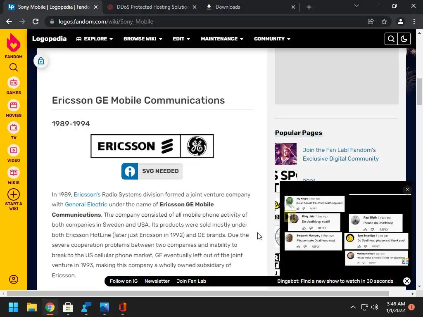
Task: Click the browser back arrow
Action: (x=9, y=21)
